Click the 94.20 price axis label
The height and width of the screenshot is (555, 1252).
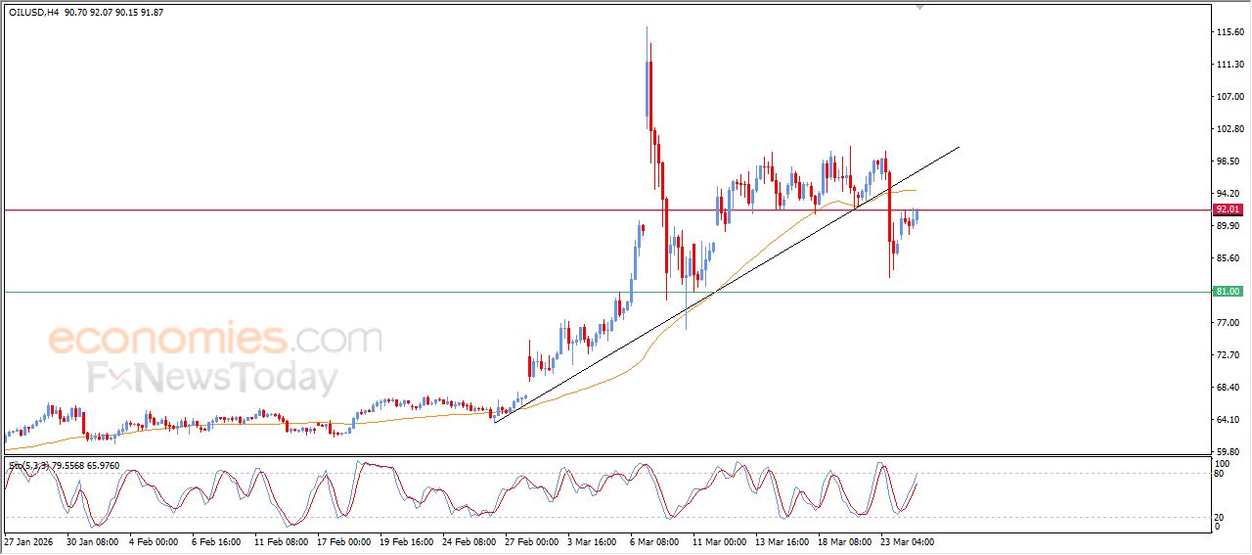(x=1230, y=194)
